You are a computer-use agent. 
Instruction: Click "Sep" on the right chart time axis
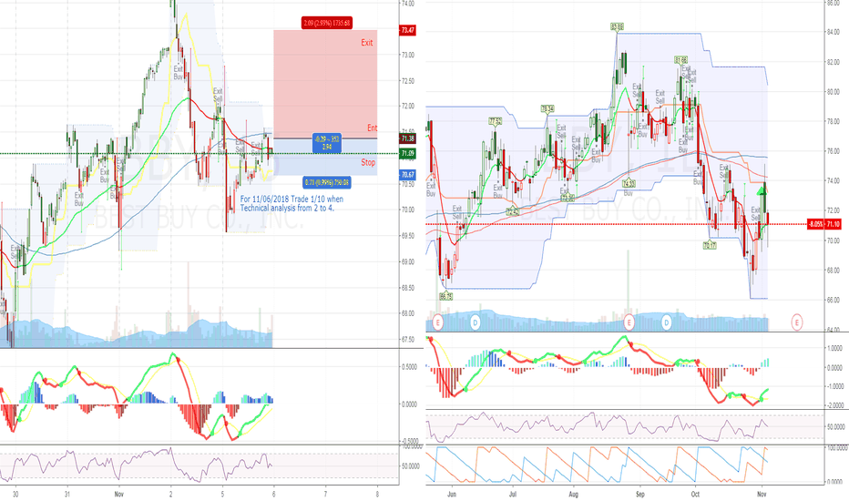(x=640, y=494)
